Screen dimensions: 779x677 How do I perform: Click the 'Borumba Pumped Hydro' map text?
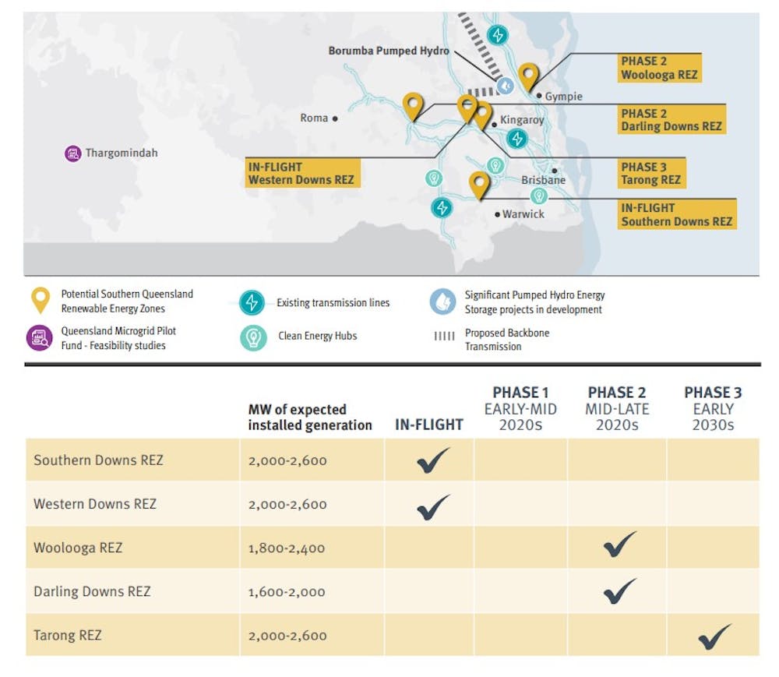coord(389,51)
